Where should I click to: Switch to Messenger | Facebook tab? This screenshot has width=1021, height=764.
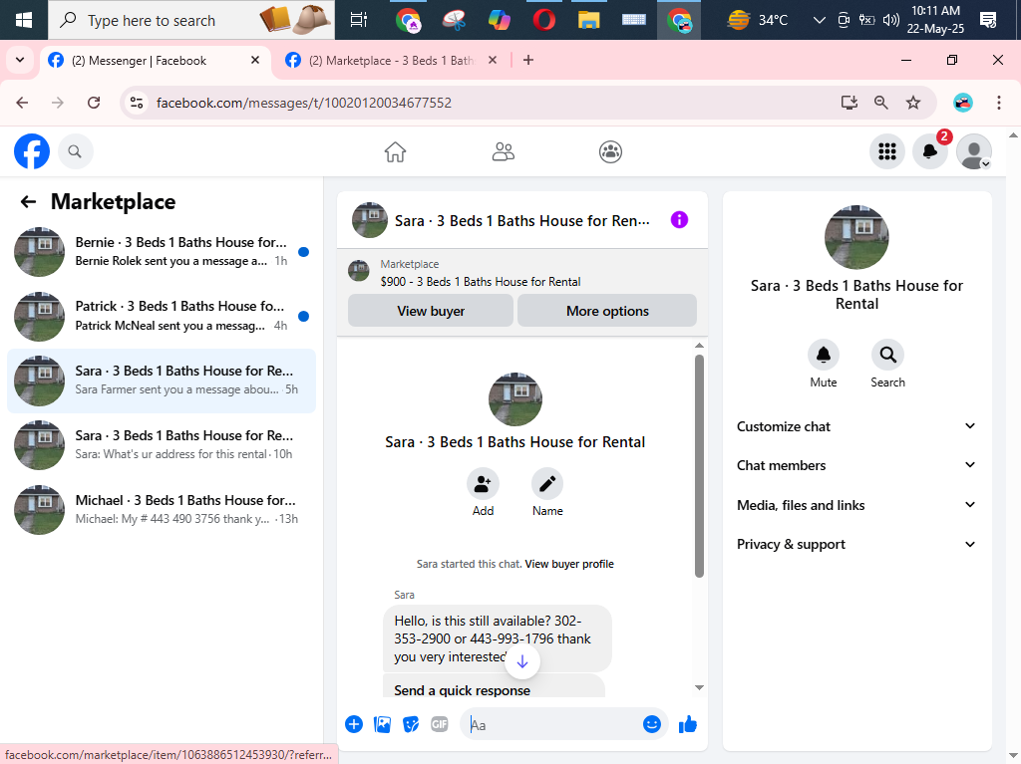tap(157, 61)
